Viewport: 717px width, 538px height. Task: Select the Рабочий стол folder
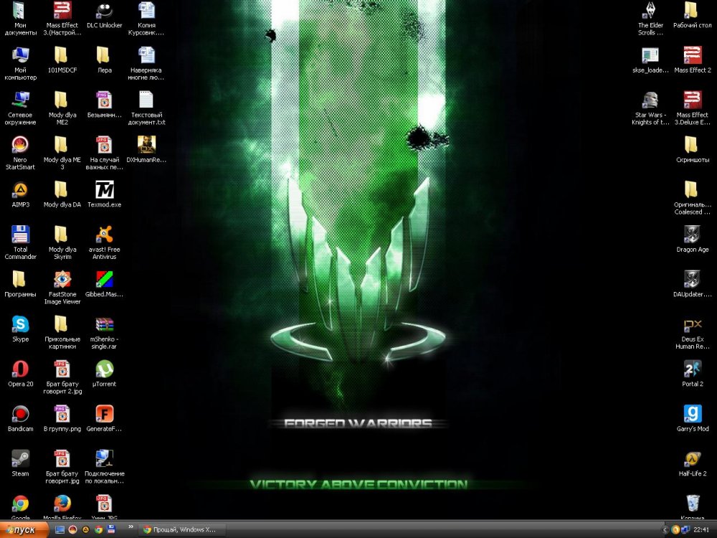click(693, 14)
